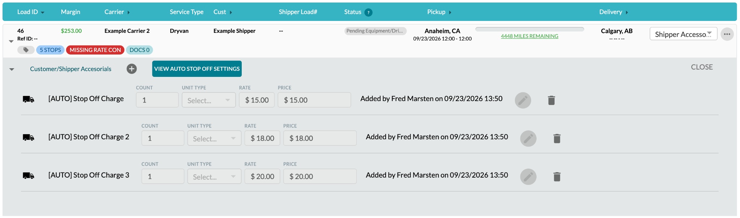
Task: Delete the [AUTO] Stop Off Charge row
Action: [x=551, y=100]
